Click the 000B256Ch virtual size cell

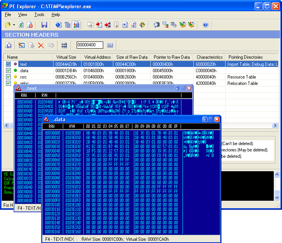[x=66, y=77]
